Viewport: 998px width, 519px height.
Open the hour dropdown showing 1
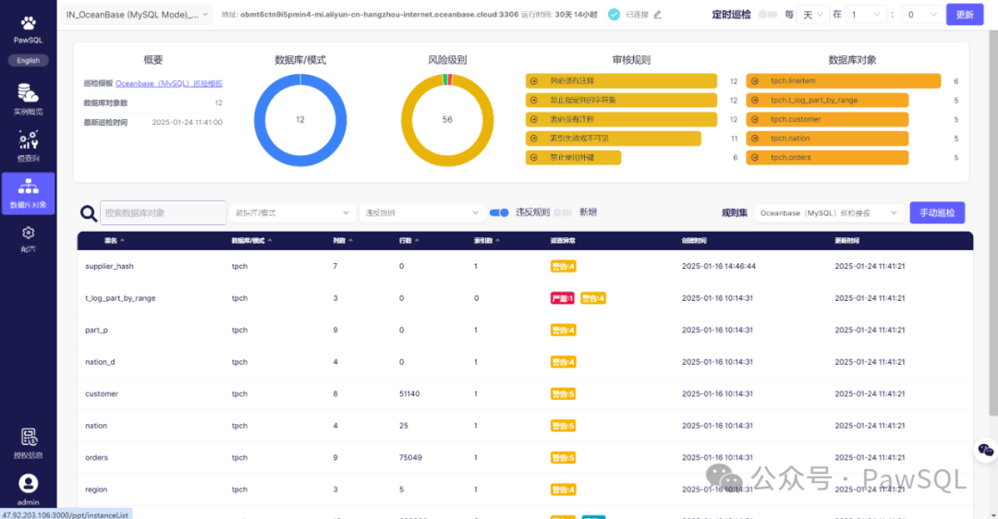pos(866,15)
